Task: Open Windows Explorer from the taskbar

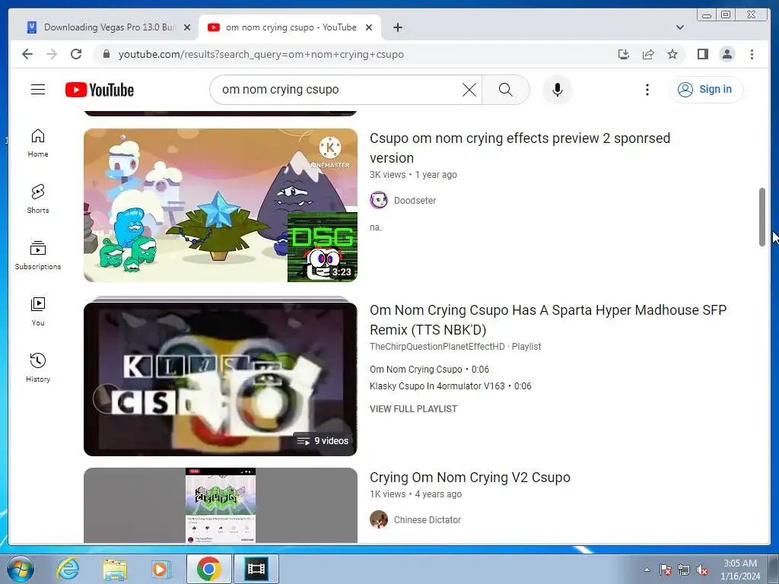Action: coord(115,569)
